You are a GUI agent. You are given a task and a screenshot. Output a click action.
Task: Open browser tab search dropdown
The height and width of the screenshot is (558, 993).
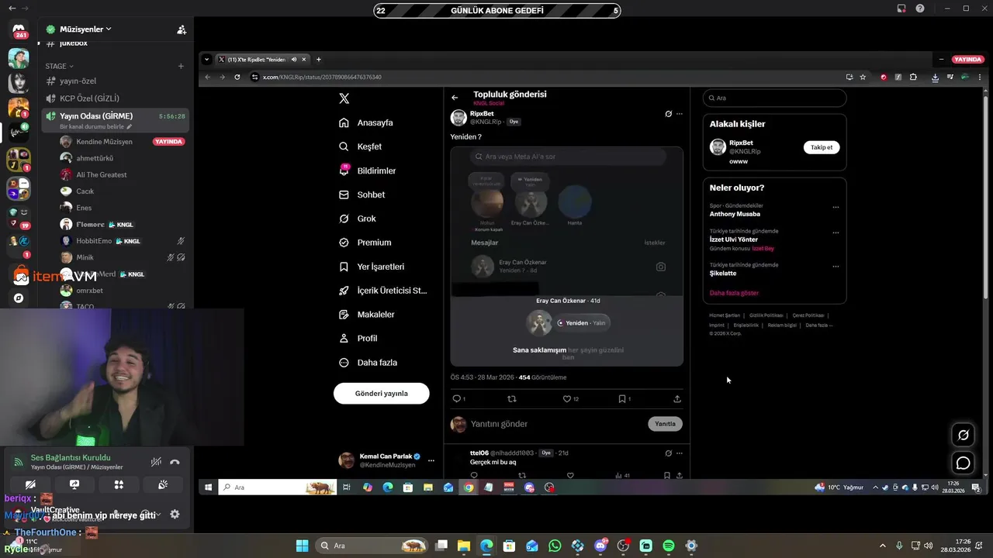[206, 60]
